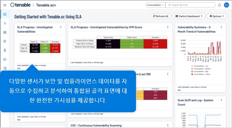Image resolution: width=232 pixels, height=128 pixels.
Task: Click the Refresh All button
Action: tap(161, 16)
